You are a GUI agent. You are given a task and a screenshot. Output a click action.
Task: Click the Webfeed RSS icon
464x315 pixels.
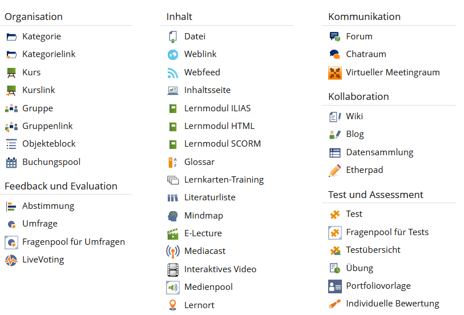pyautogui.click(x=173, y=72)
